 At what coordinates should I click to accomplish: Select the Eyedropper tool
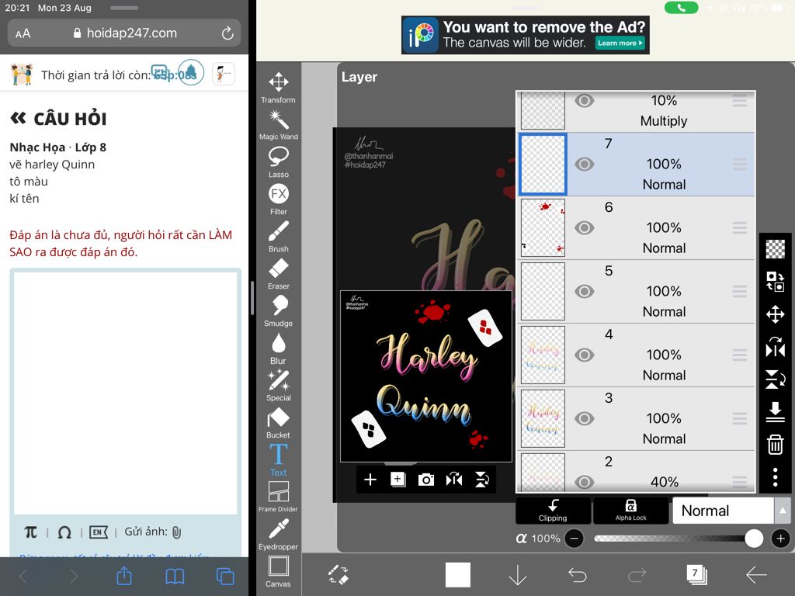pos(279,534)
